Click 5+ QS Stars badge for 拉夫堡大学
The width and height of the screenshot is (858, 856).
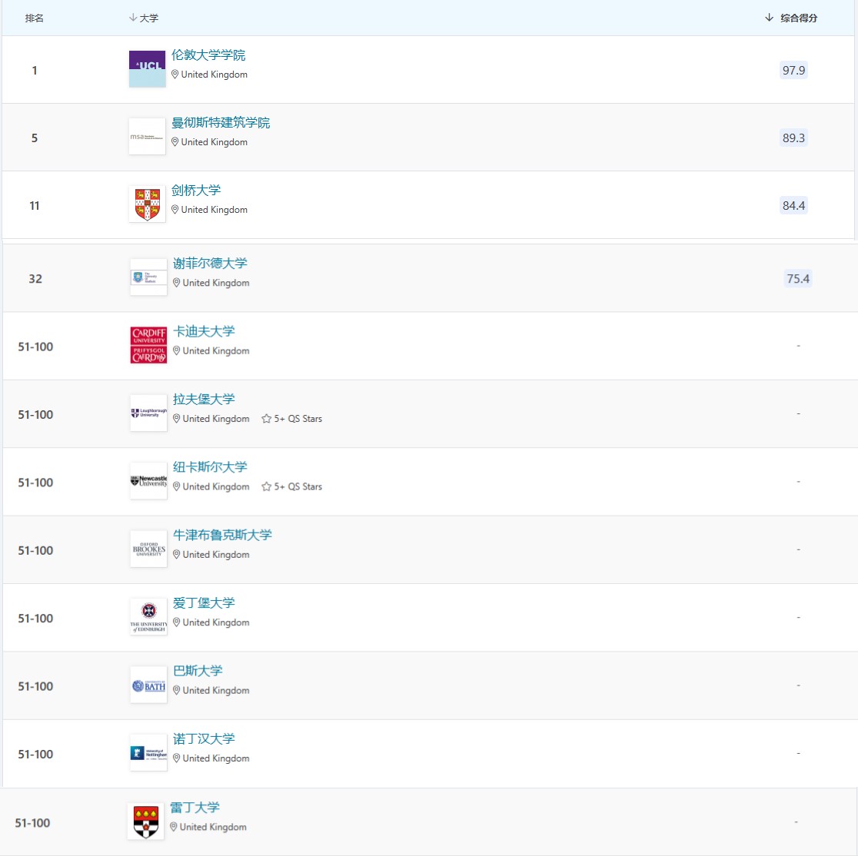[292, 419]
